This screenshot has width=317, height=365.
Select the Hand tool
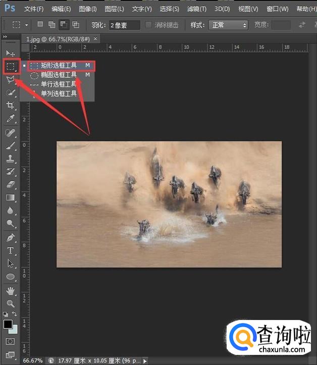coord(11,291)
